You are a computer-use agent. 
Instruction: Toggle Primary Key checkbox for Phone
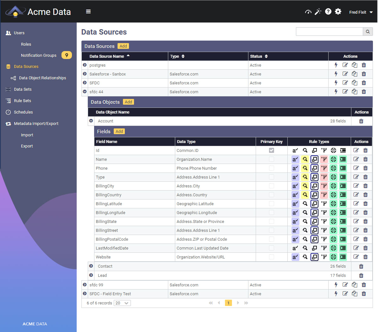[272, 168]
